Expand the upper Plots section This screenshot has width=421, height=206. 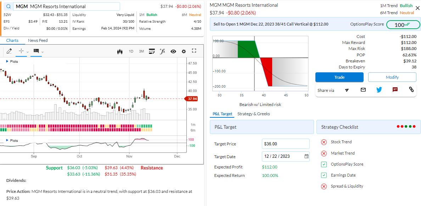coord(12,61)
